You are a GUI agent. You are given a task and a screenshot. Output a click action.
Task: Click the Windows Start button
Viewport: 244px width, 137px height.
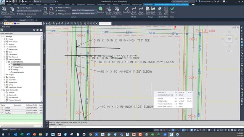pyautogui.click(x=3, y=134)
